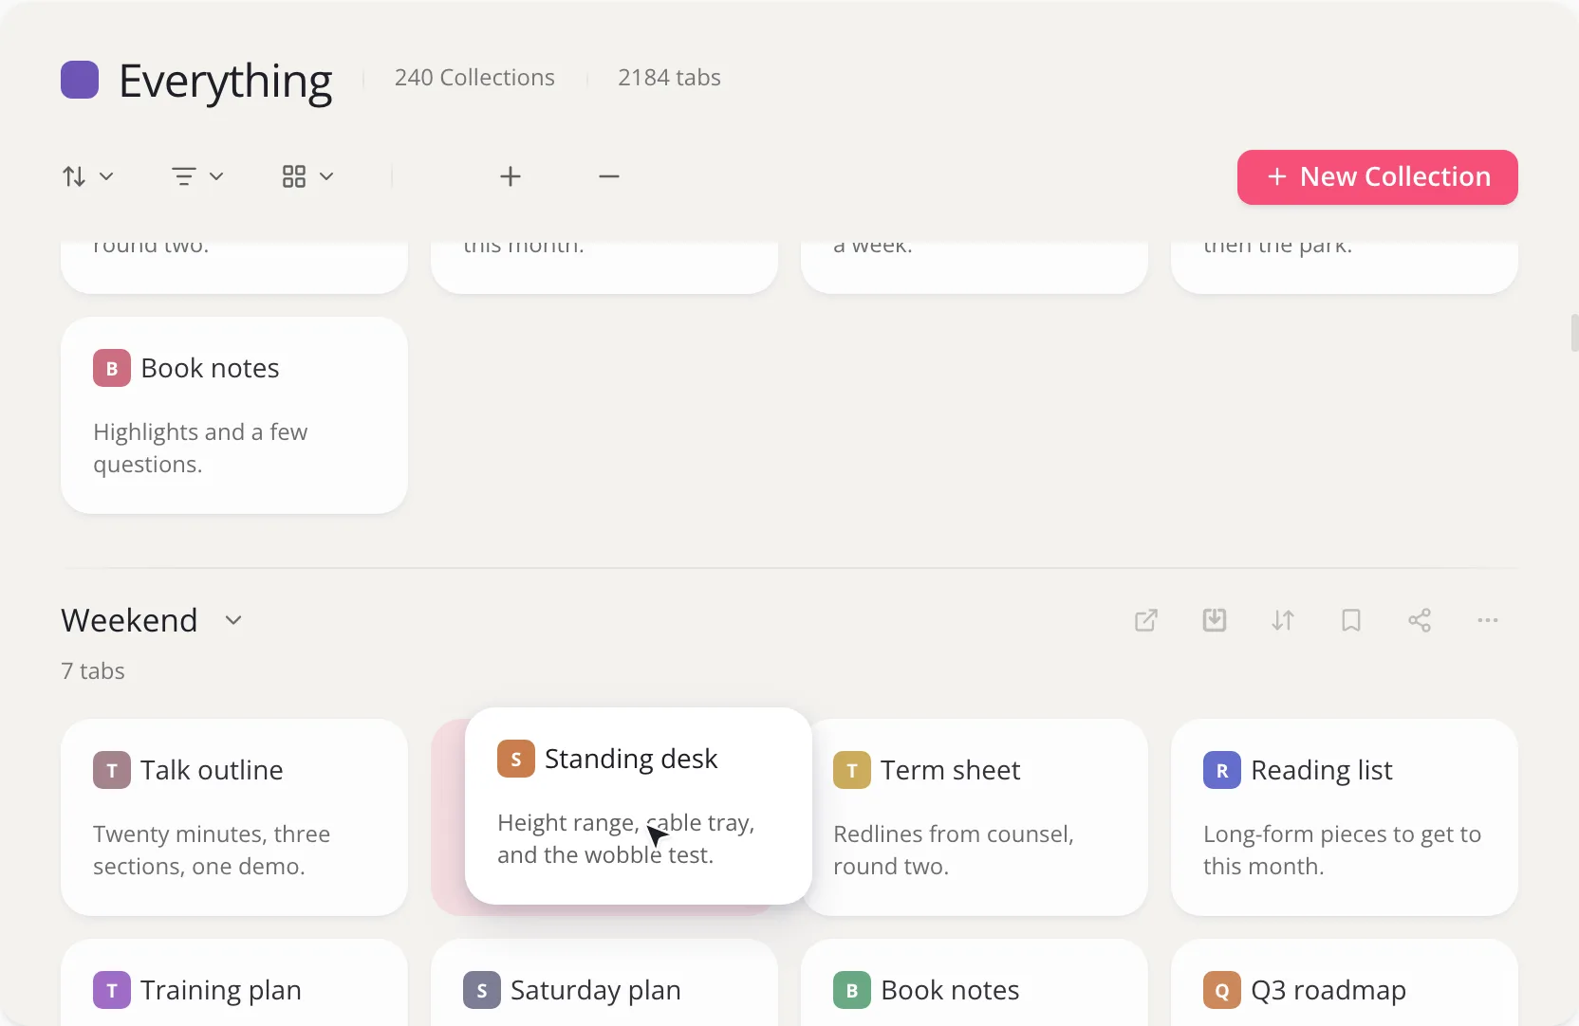Click the 7 tabs label

click(x=93, y=671)
